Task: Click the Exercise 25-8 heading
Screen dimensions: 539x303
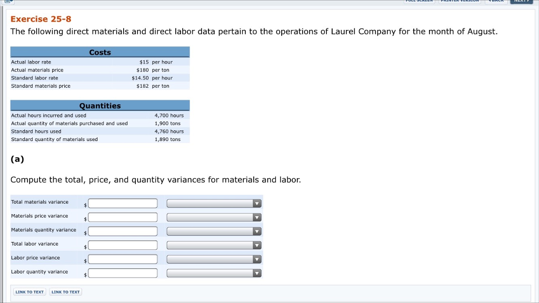Action: click(x=41, y=19)
